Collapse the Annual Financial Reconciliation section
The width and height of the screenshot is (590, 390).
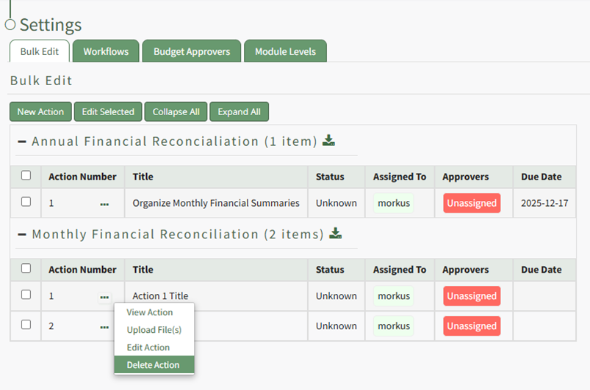(x=22, y=141)
